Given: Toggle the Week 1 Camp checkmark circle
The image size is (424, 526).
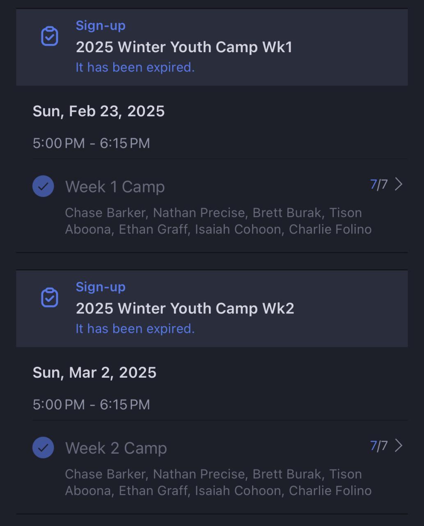Looking at the screenshot, I should tap(43, 186).
